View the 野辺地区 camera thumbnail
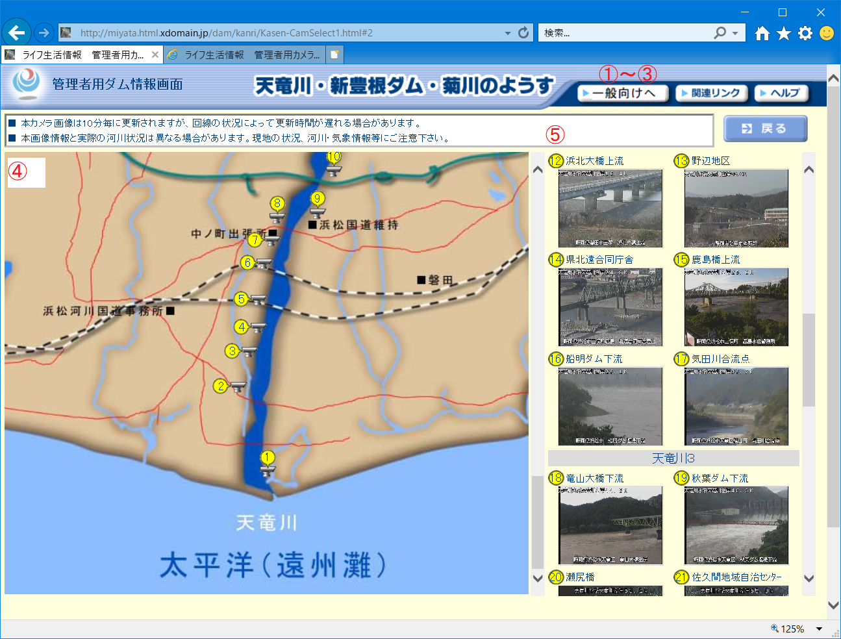Viewport: 841px width, 639px height. tap(736, 208)
